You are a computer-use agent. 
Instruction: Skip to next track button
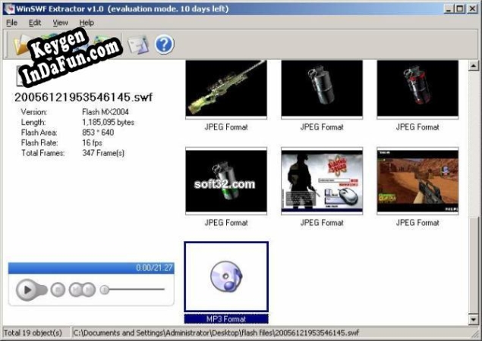click(89, 289)
